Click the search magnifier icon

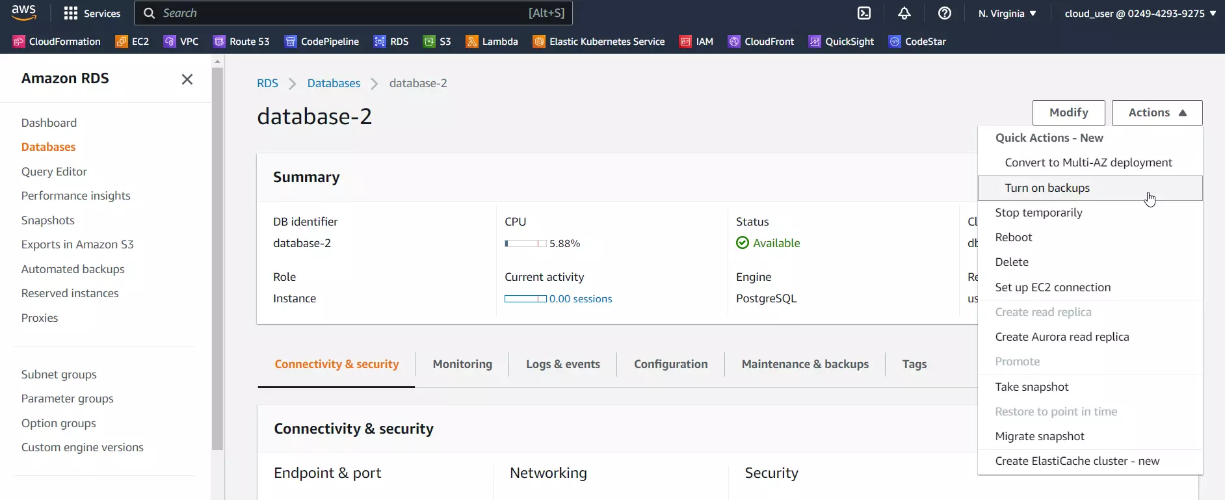[x=150, y=13]
